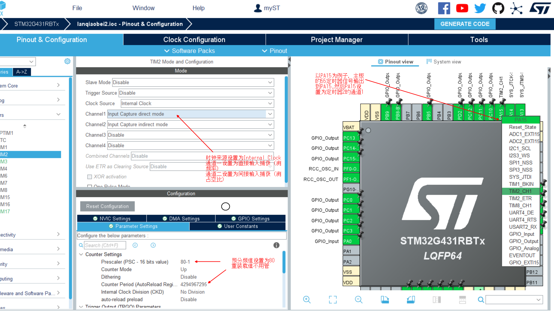This screenshot has height=314, width=554.
Task: Open the User Constants tab
Action: click(x=238, y=226)
